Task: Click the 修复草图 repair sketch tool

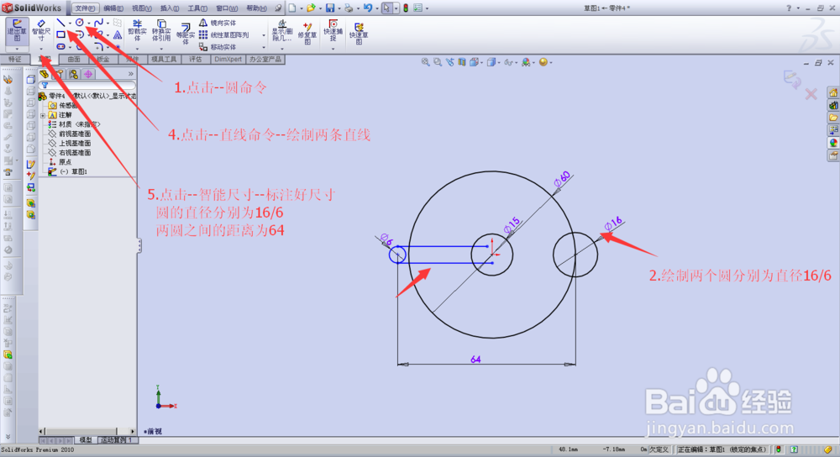Action: coord(307,34)
